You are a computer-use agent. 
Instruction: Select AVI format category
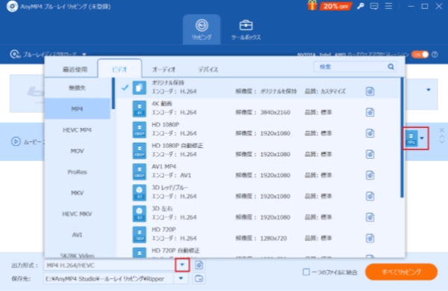pyautogui.click(x=77, y=235)
